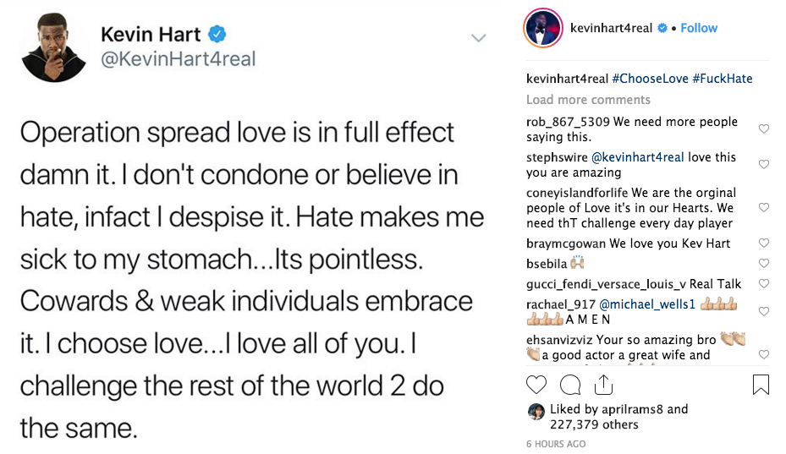786x454 pixels.
Task: Like gucci_fendi_versace_louis_v comment heart
Action: click(x=763, y=283)
